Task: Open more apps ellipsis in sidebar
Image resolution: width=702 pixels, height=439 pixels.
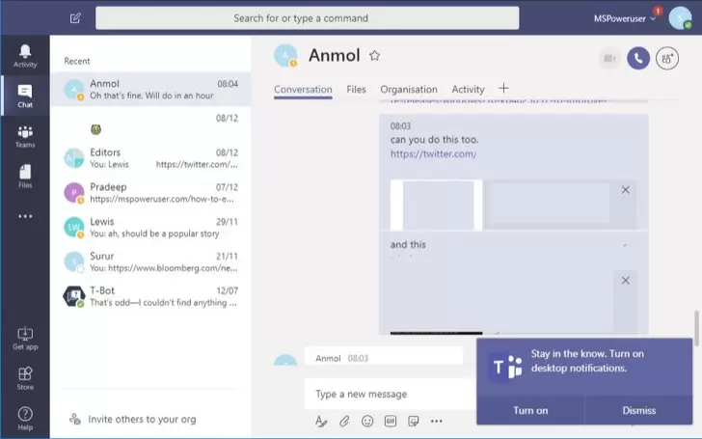Action: [x=25, y=216]
